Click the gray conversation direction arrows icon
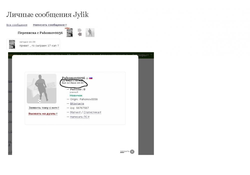Screen dimensions: 250x175 79,32
